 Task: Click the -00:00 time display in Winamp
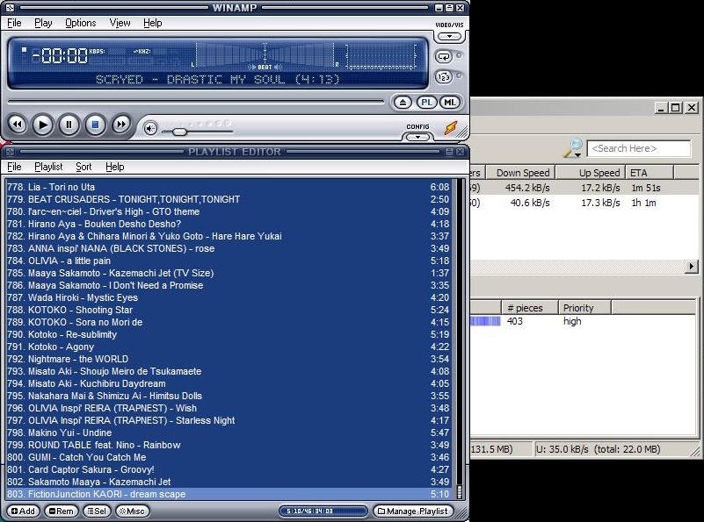59,56
